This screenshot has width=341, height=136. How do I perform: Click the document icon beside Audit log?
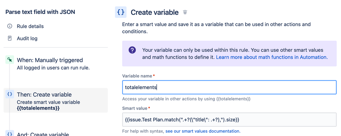coord(10,38)
